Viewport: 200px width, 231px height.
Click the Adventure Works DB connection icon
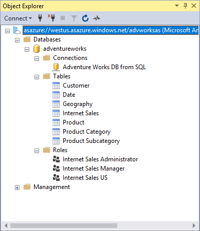(x=56, y=67)
